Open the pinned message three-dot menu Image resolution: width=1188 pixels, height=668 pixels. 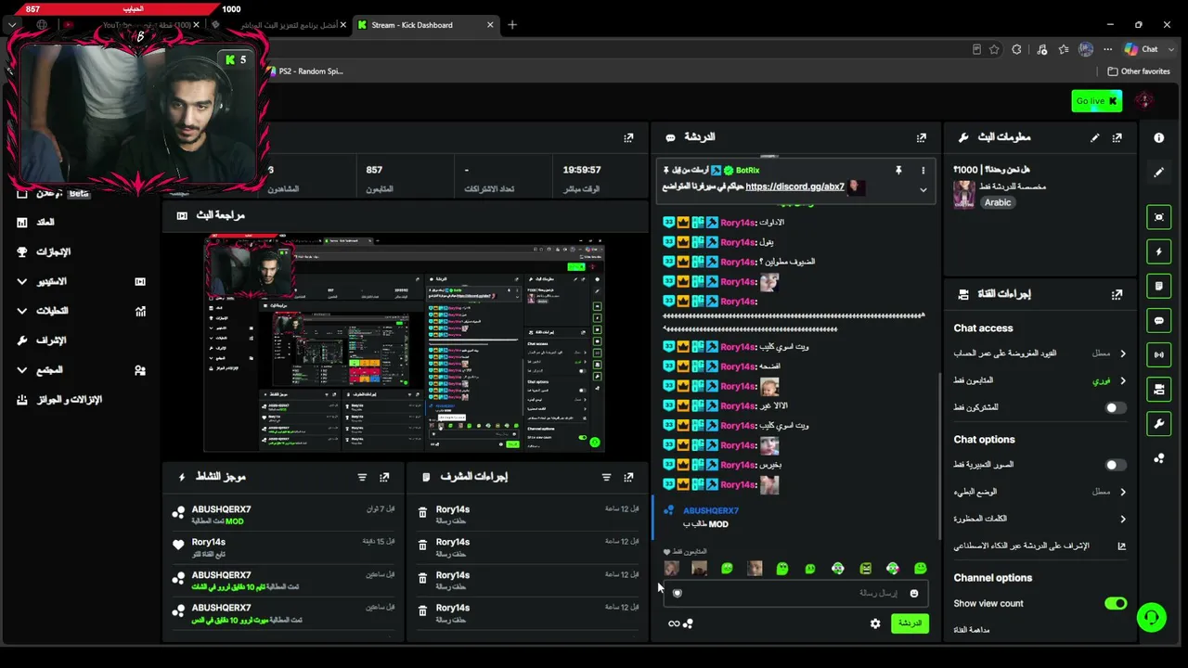pyautogui.click(x=923, y=171)
